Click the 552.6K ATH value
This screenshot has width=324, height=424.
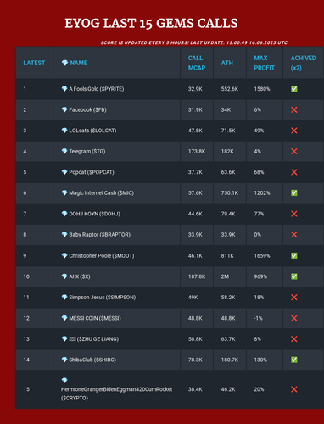pyautogui.click(x=230, y=89)
